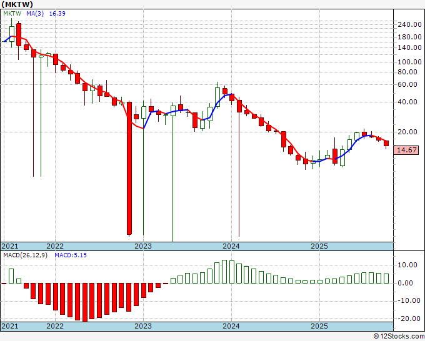Click the largest negative red MACD bar
The width and height of the screenshot is (425, 341).
(x=85, y=302)
